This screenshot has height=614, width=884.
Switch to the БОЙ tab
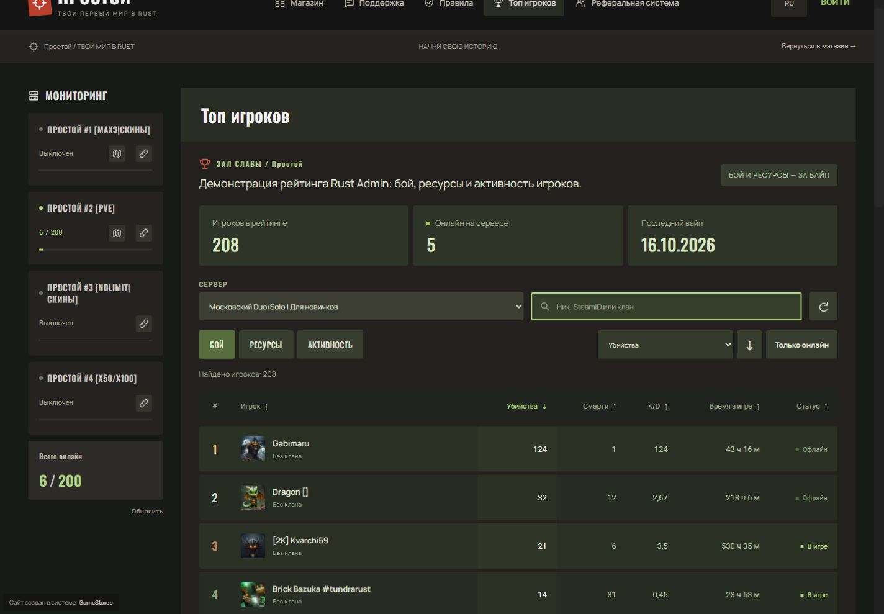[217, 345]
